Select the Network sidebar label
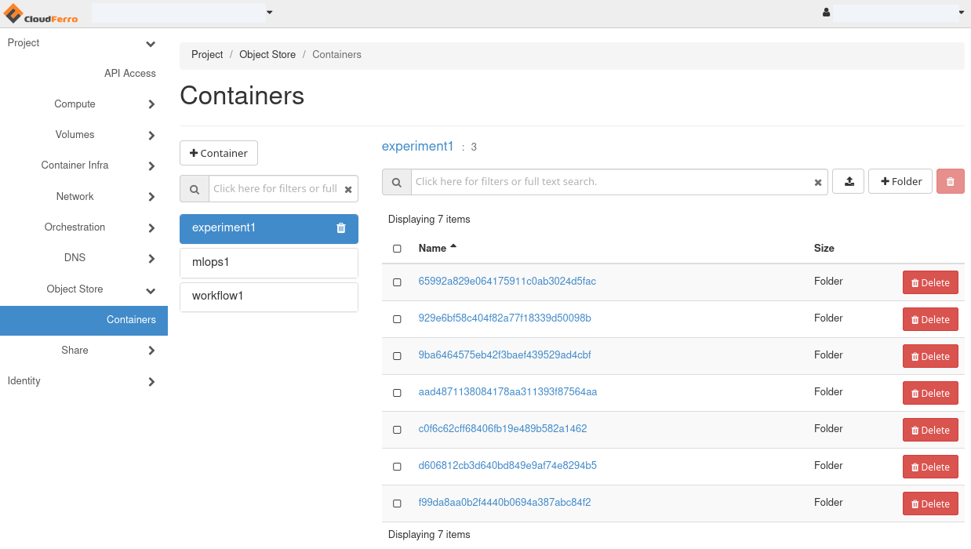This screenshot has width=971, height=549. (x=75, y=196)
